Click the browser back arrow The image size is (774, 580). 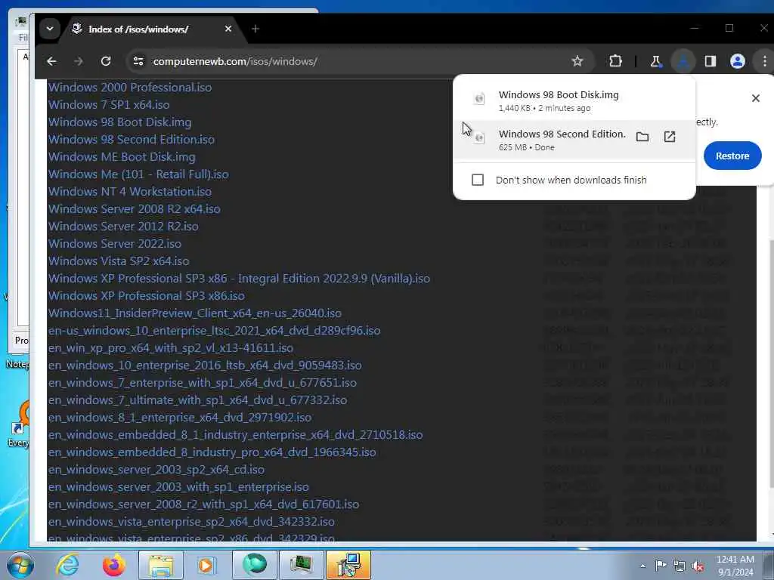[x=51, y=61]
